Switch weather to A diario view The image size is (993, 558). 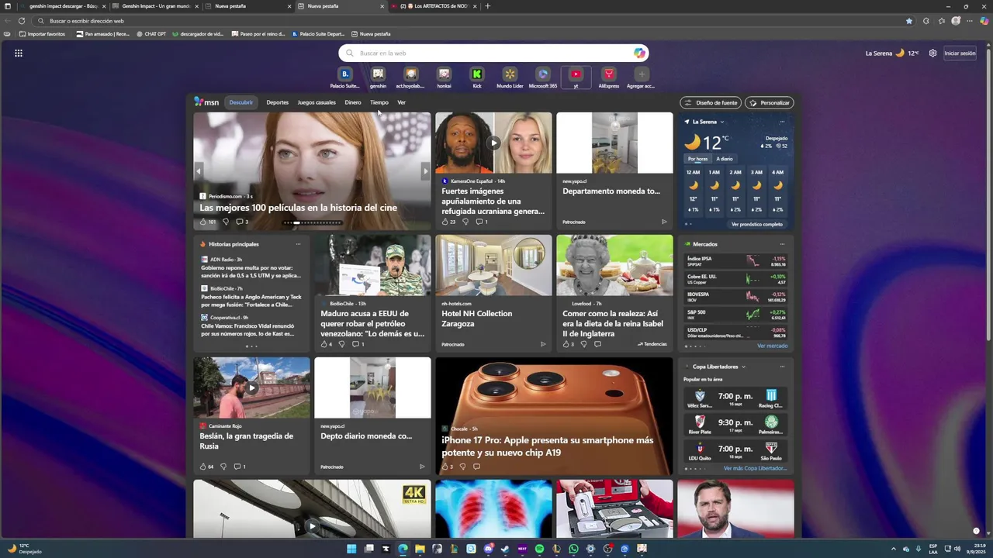(x=725, y=159)
